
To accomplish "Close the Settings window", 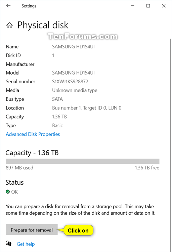I will click(x=164, y=6).
